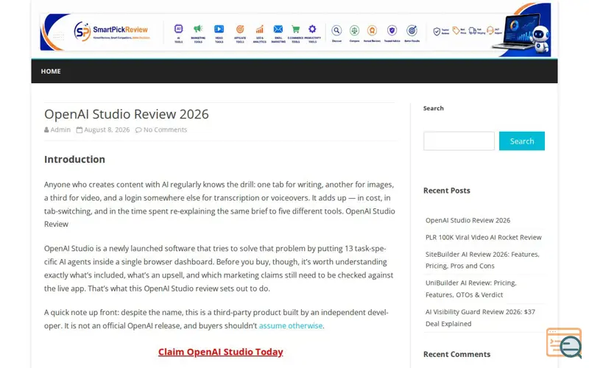This screenshot has height=368, width=589.
Task: Click the Fast Shipping truck icon
Action: click(x=473, y=31)
